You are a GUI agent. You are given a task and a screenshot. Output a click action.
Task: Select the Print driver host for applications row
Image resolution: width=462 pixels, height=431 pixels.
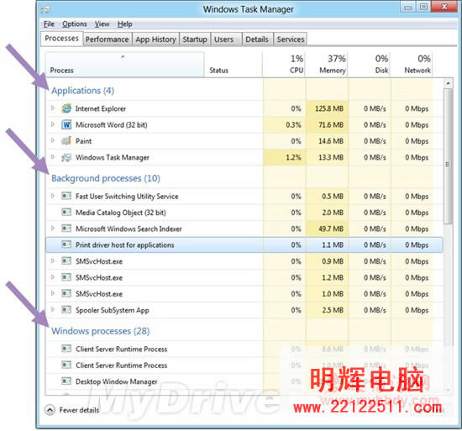coord(244,244)
